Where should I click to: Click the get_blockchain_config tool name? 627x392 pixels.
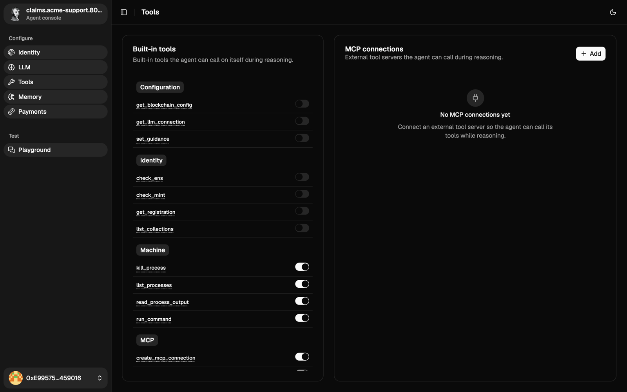pos(164,105)
